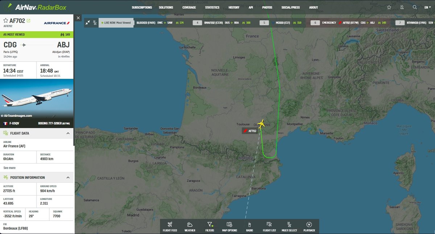The image size is (435, 234).
Task: Open EN language dropdown
Action: tap(428, 7)
